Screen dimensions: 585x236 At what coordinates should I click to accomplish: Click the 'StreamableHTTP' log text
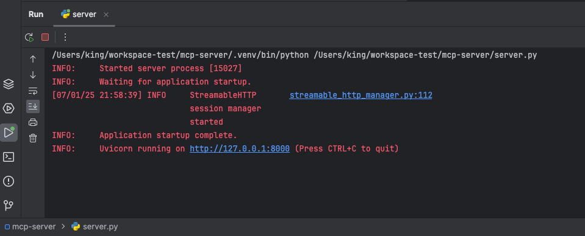[223, 95]
